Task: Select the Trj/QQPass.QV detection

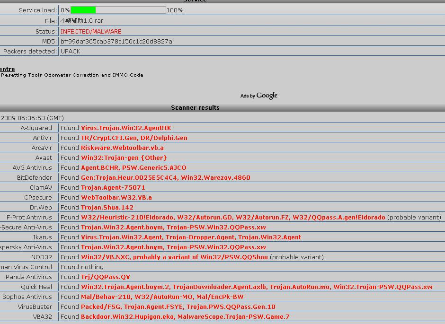Action: (105, 277)
